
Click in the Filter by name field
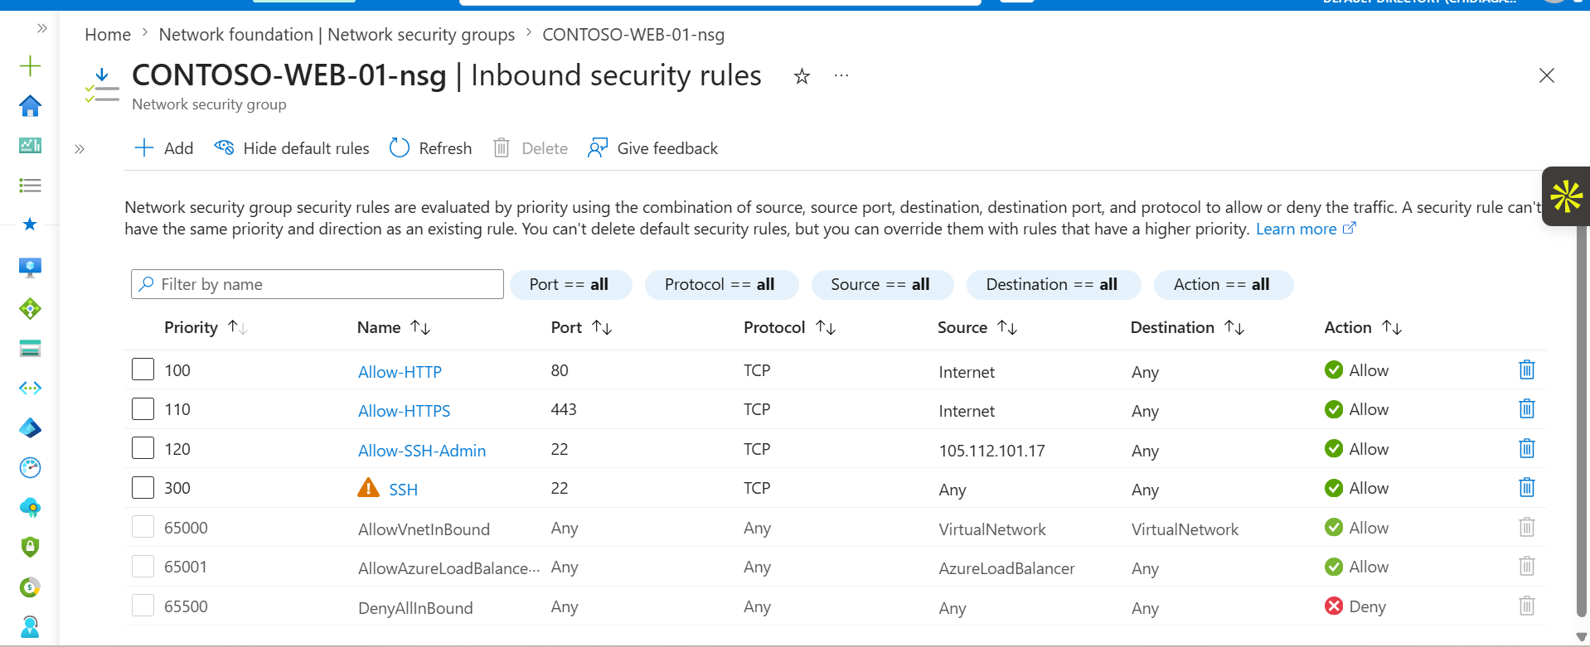[318, 284]
